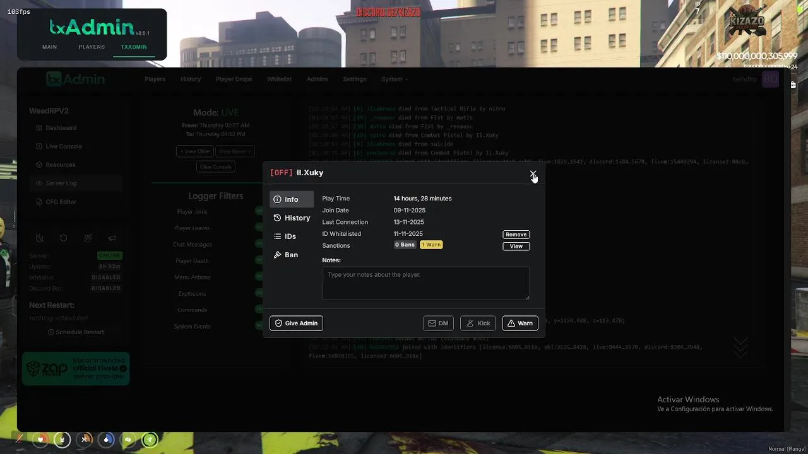Viewport: 808px width, 454px height.
Task: Click the heart health HUD icon
Action: pos(40,439)
